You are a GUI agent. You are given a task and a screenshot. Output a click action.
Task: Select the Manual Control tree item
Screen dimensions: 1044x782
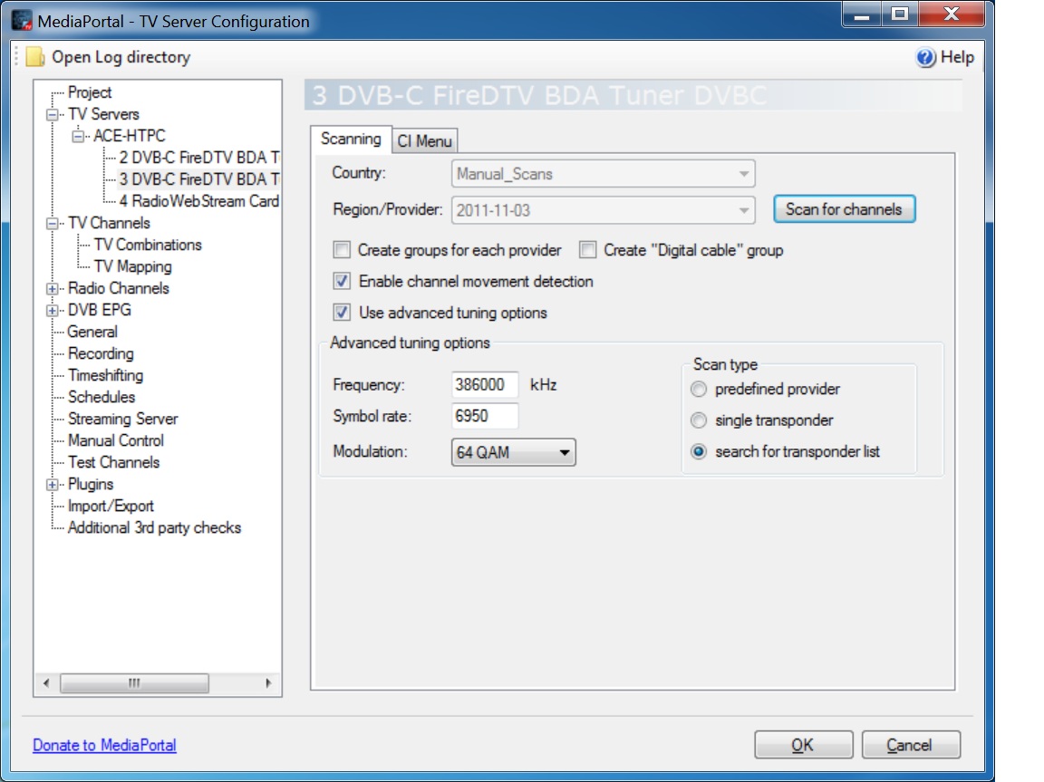pyautogui.click(x=116, y=441)
